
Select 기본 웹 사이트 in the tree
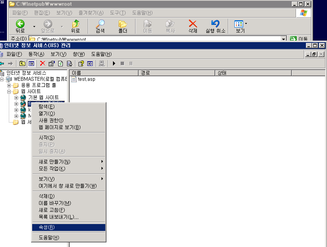pyautogui.click(x=43, y=97)
